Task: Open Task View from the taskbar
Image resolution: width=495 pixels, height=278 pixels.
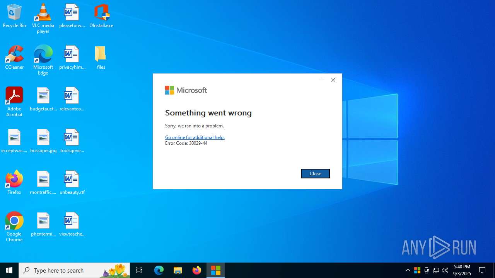Action: (139, 270)
